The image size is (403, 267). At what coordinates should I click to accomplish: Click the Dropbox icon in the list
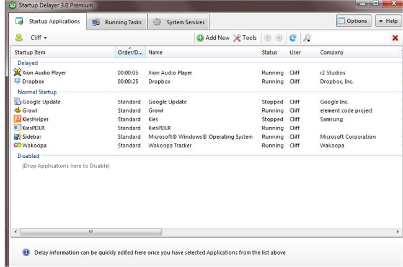(17, 81)
